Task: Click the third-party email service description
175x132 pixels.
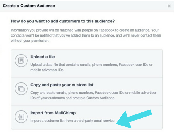Action: (73, 121)
